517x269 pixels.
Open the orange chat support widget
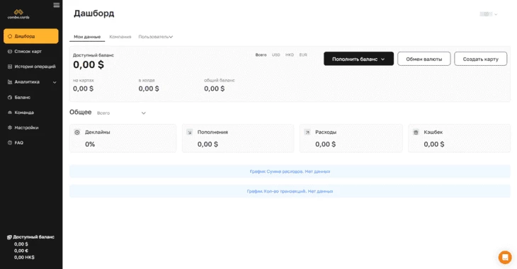(x=505, y=258)
